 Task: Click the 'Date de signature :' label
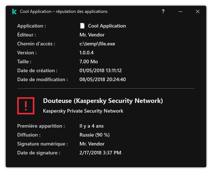coord(39,153)
